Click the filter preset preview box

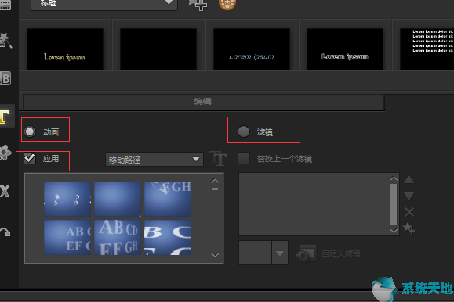pyautogui.click(x=255, y=253)
